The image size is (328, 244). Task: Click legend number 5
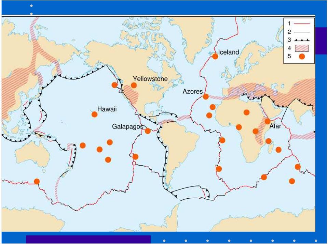click(x=289, y=56)
